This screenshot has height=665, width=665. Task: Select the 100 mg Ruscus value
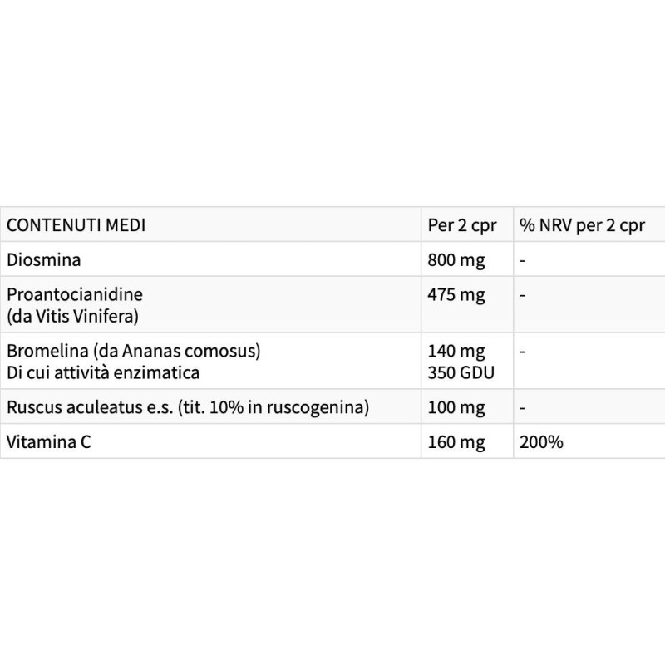pos(456,407)
